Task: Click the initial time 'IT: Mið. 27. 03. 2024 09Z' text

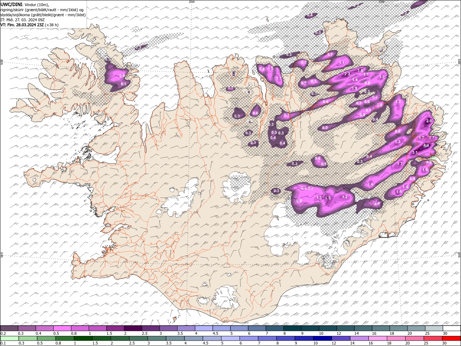Action: coord(23,20)
